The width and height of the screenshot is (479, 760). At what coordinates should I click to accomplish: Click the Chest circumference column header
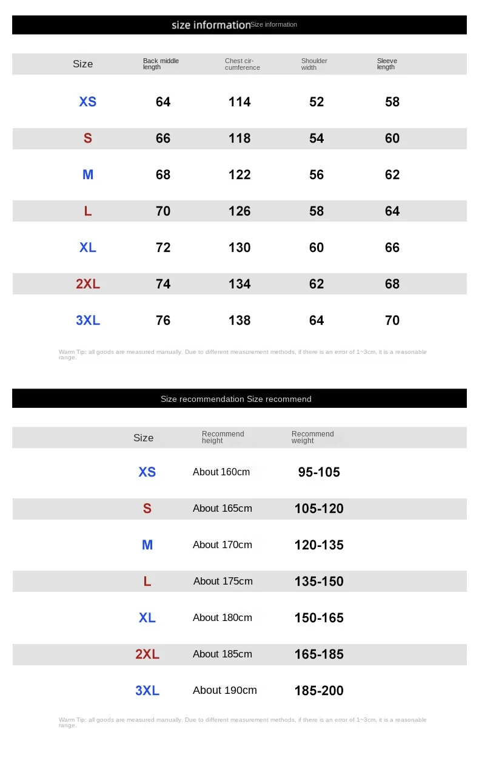(x=242, y=64)
